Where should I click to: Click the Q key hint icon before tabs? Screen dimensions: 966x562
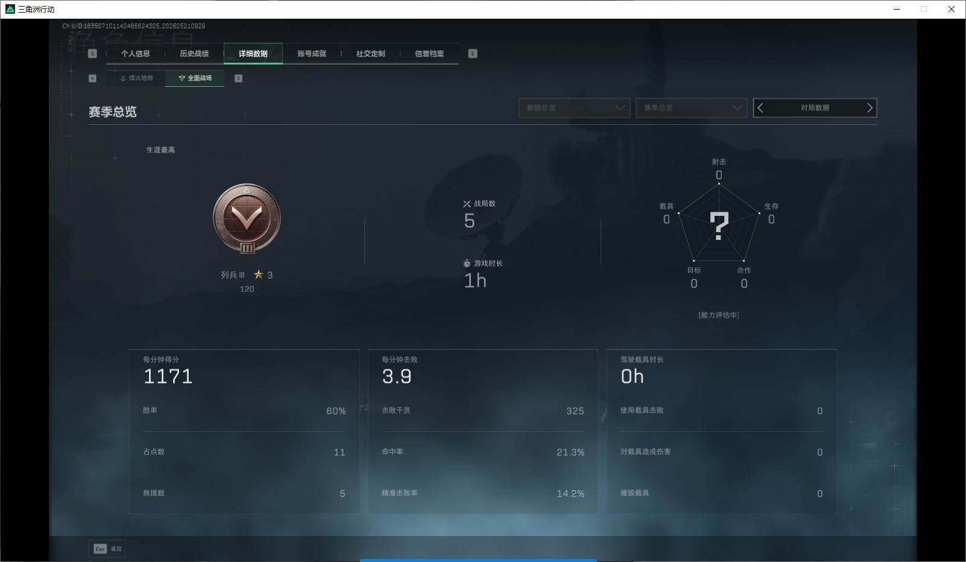[92, 54]
